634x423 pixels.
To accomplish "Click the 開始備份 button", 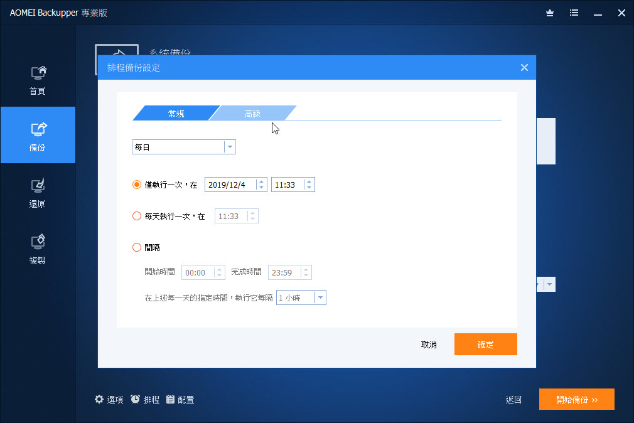I will click(x=577, y=399).
